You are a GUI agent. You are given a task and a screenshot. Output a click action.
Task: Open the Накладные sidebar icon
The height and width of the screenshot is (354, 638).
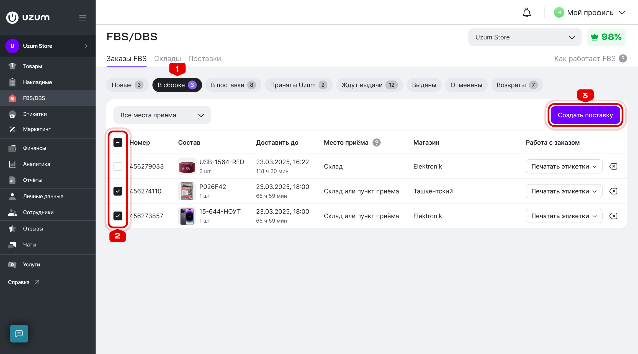pos(12,82)
